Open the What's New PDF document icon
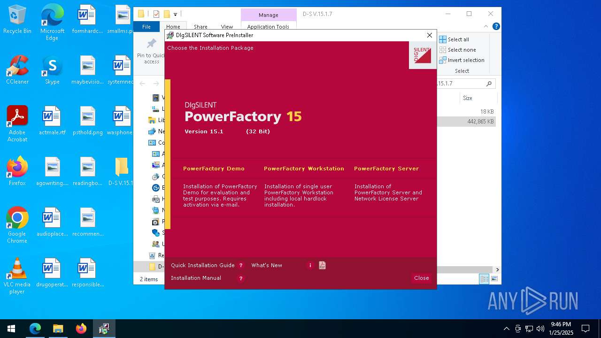The image size is (601, 338). (322, 265)
